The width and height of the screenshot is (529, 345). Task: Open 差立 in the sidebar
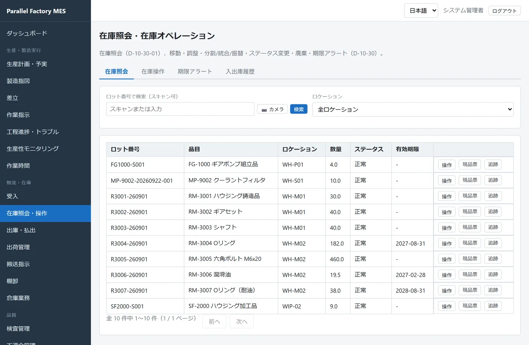[45, 98]
